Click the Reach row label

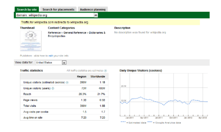[27, 94]
